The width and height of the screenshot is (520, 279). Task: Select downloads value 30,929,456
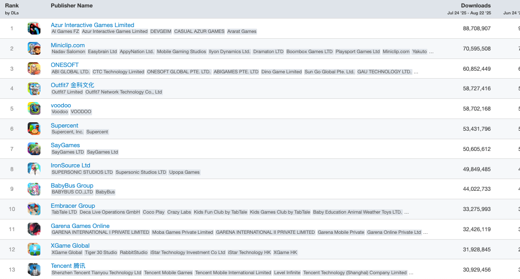click(x=477, y=270)
